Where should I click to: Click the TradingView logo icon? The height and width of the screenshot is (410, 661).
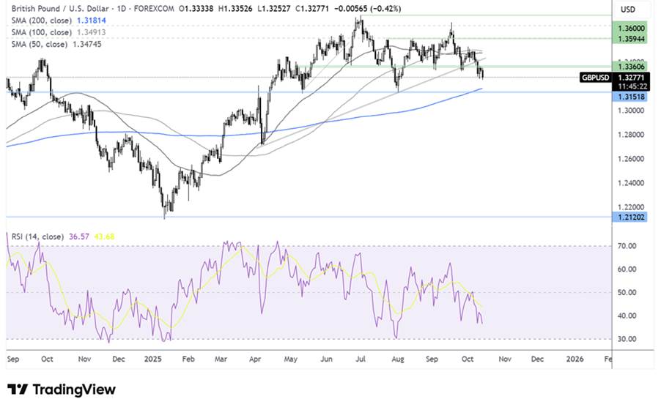coord(18,389)
